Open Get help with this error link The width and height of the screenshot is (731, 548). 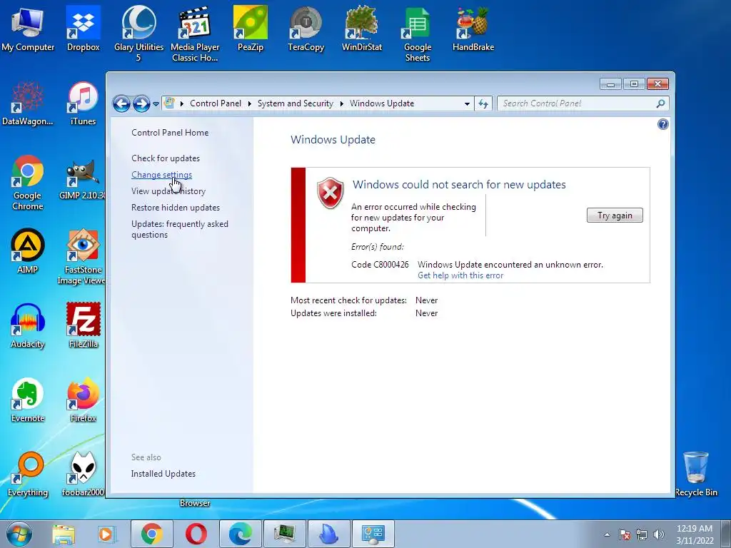(460, 275)
